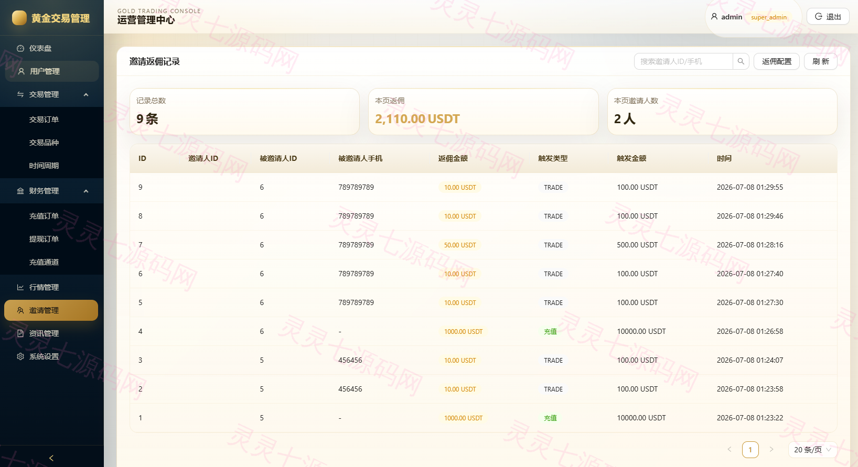Click 10000.00 USDT trigger amount in row 4
The width and height of the screenshot is (858, 467).
point(641,331)
